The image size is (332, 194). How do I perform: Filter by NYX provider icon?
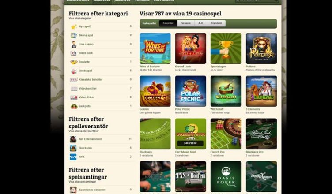(73, 157)
